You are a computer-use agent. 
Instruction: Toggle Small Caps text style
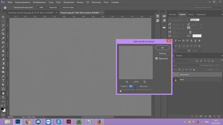(184, 41)
